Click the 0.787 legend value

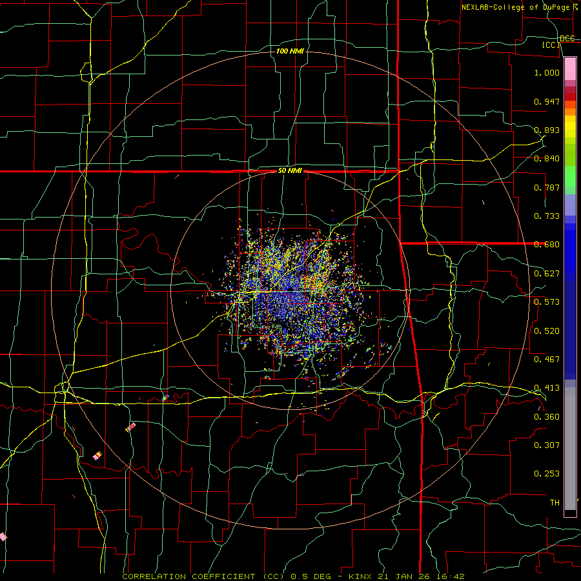pos(547,187)
